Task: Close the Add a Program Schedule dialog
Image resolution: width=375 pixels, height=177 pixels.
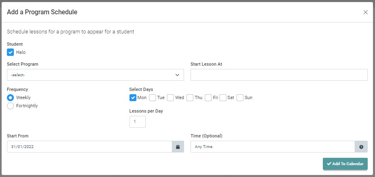Action: 366,12
